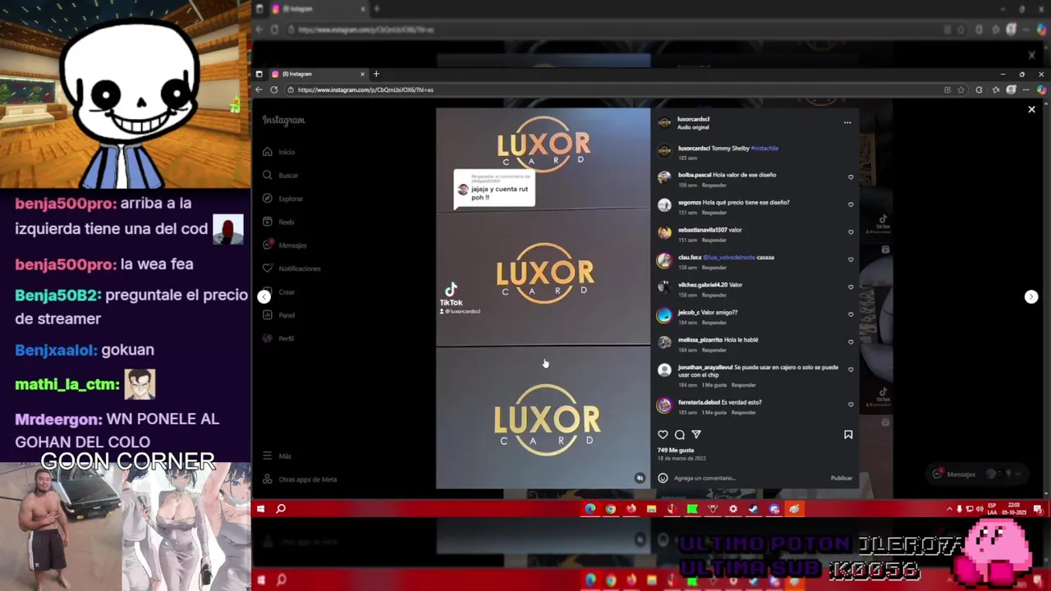View the 749 Me gusta likes list
This screenshot has width=1051, height=591.
(676, 450)
